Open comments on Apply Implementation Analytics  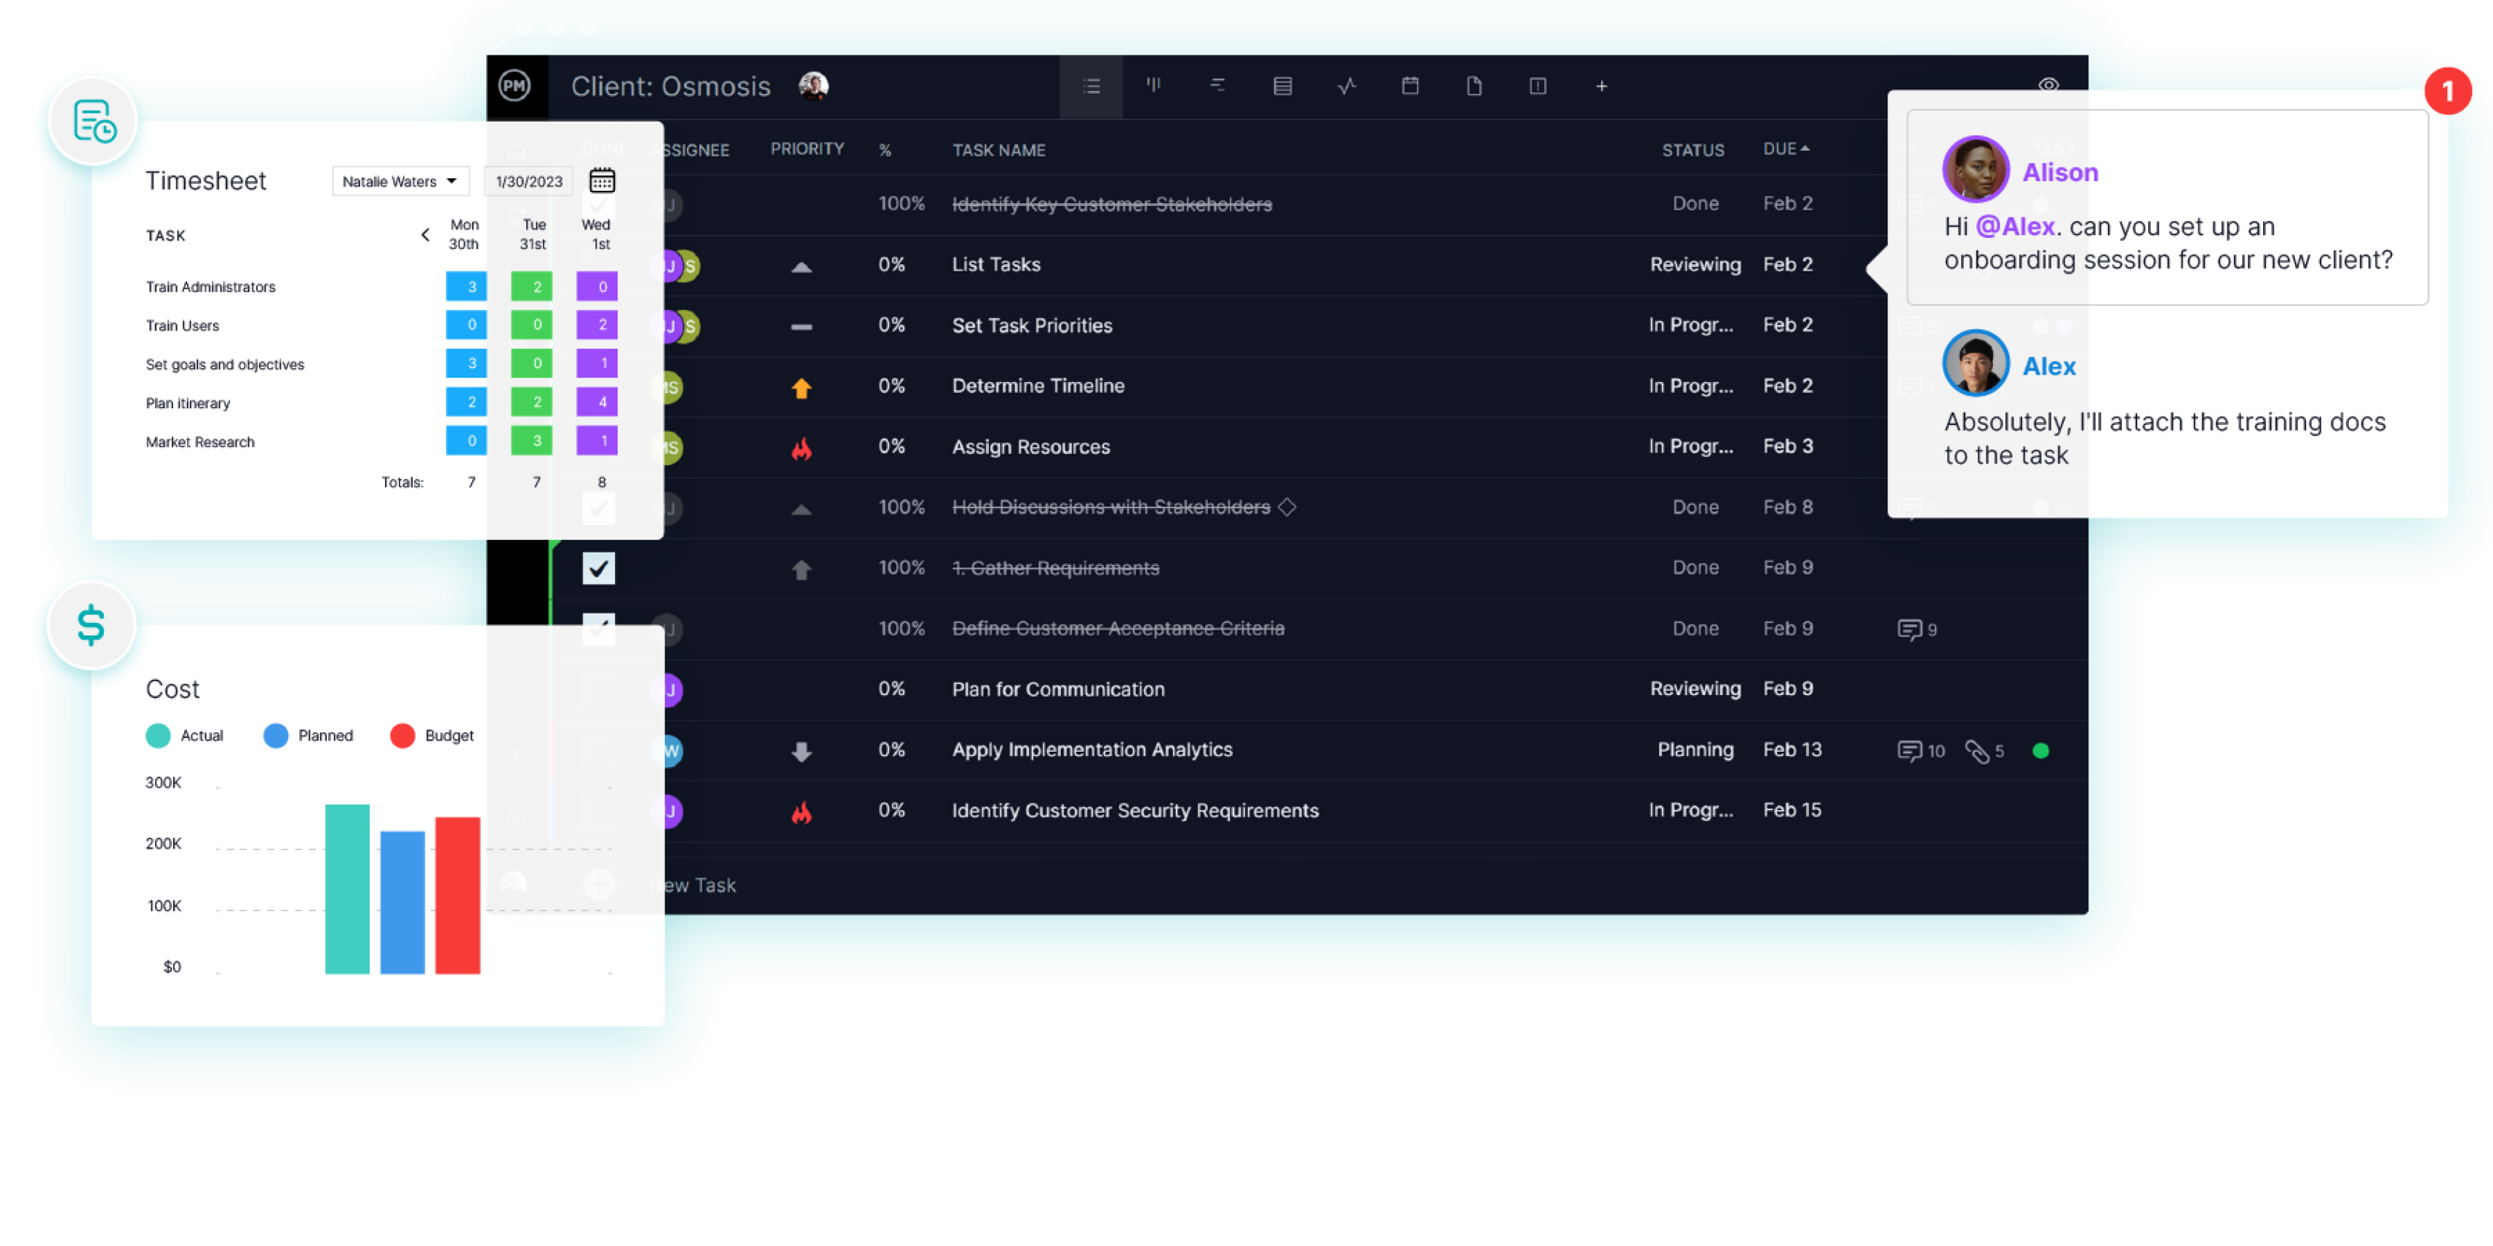(1920, 751)
